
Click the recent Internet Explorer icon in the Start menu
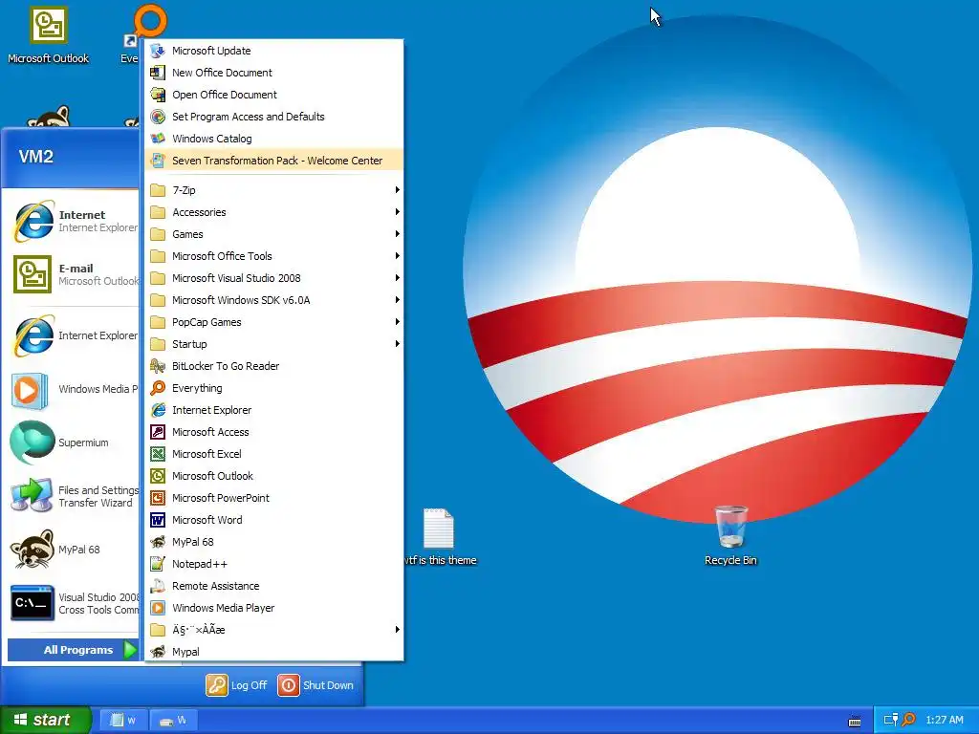click(x=33, y=335)
